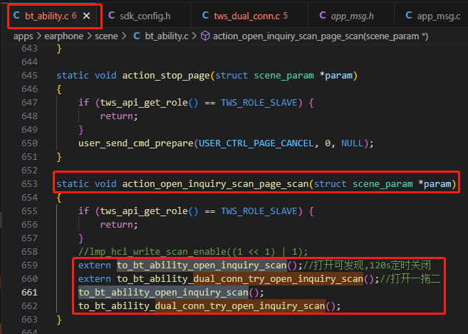Click the problem count 6 on bt_ability.c tab
The height and width of the screenshot is (334, 468).
(74, 16)
